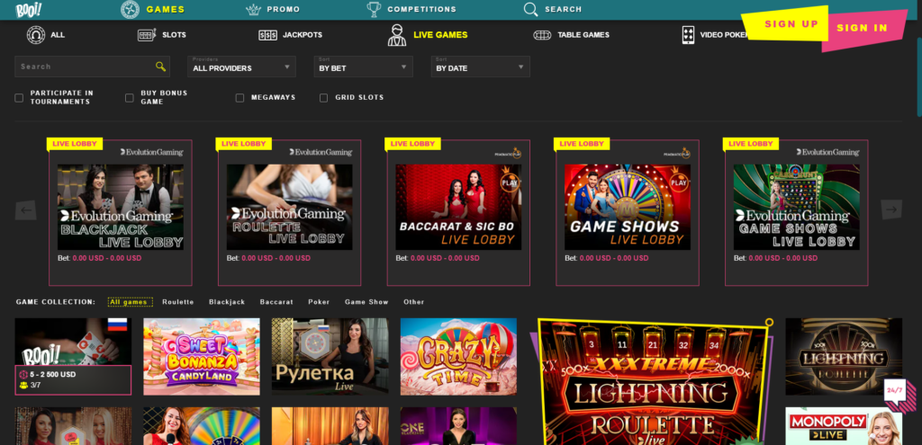Tick Participate in Tournaments checkbox

tap(19, 98)
